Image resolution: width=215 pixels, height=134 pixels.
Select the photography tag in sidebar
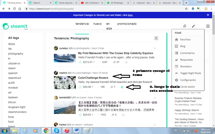(x=16, y=54)
